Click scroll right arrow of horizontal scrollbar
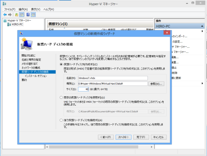The image size is (207, 156). pyautogui.click(x=151, y=147)
